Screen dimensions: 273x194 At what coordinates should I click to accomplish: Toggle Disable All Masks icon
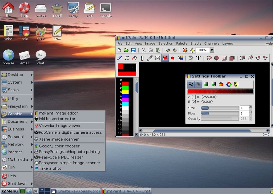tap(236, 84)
